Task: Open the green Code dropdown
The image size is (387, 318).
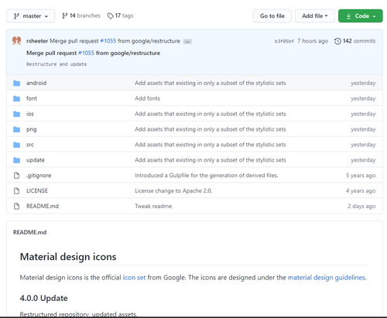Action: click(361, 16)
